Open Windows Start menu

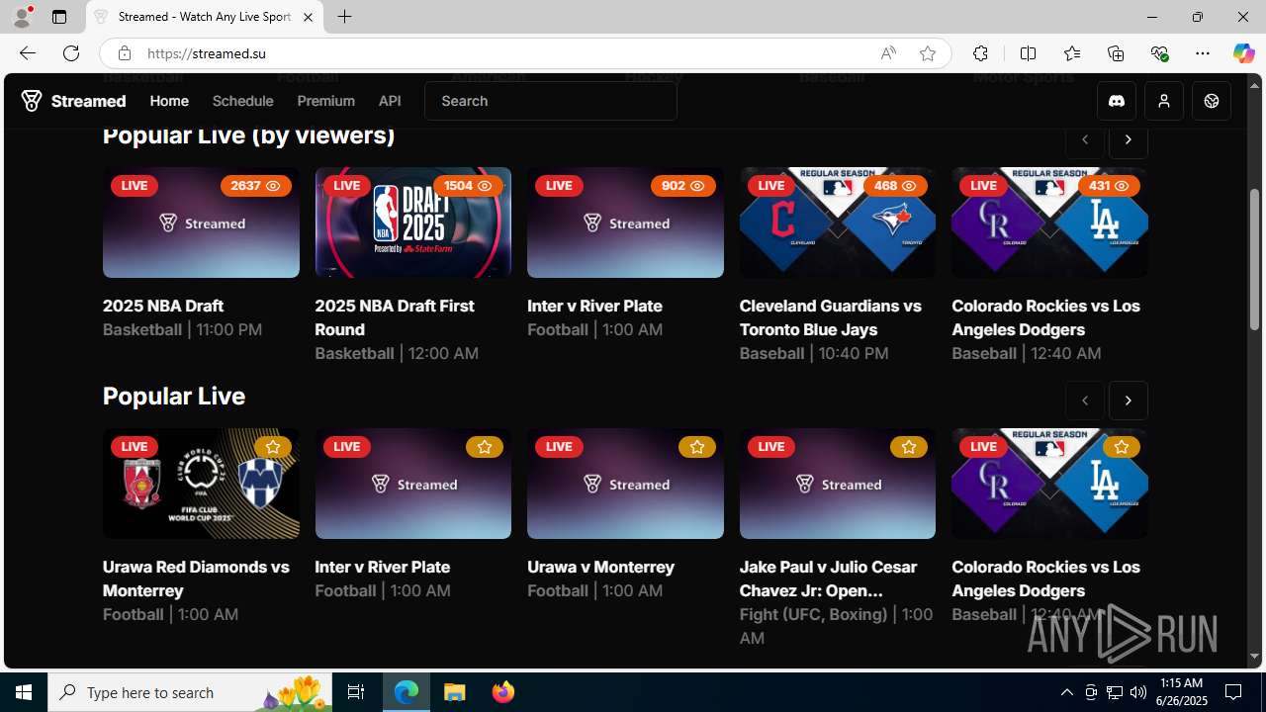24,692
